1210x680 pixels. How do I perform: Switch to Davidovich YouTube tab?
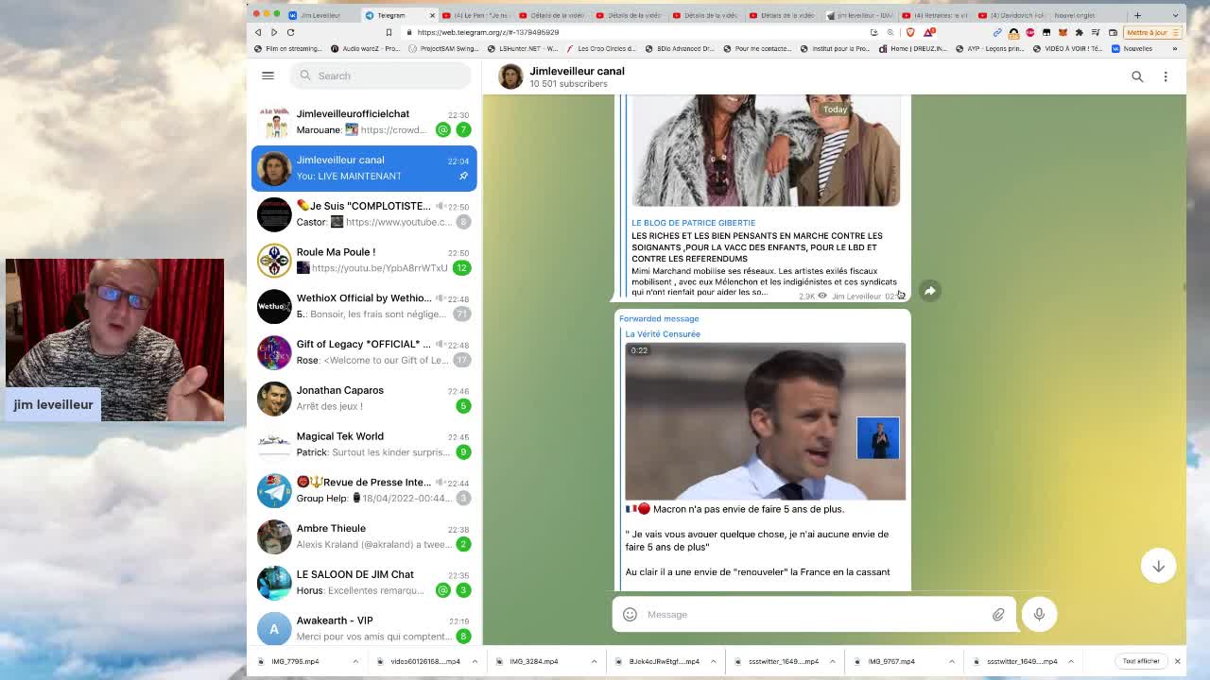click(x=1011, y=15)
